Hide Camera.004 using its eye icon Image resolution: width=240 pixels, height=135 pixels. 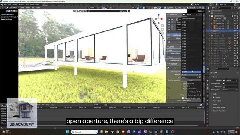point(235,28)
